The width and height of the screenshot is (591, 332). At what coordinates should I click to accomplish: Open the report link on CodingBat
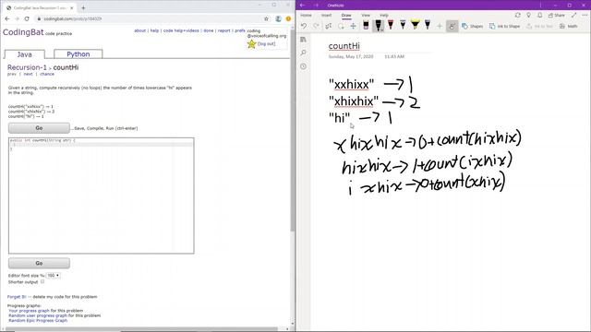(223, 30)
